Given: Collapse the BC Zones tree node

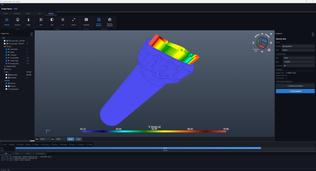Looking at the screenshot, I should [4, 46].
